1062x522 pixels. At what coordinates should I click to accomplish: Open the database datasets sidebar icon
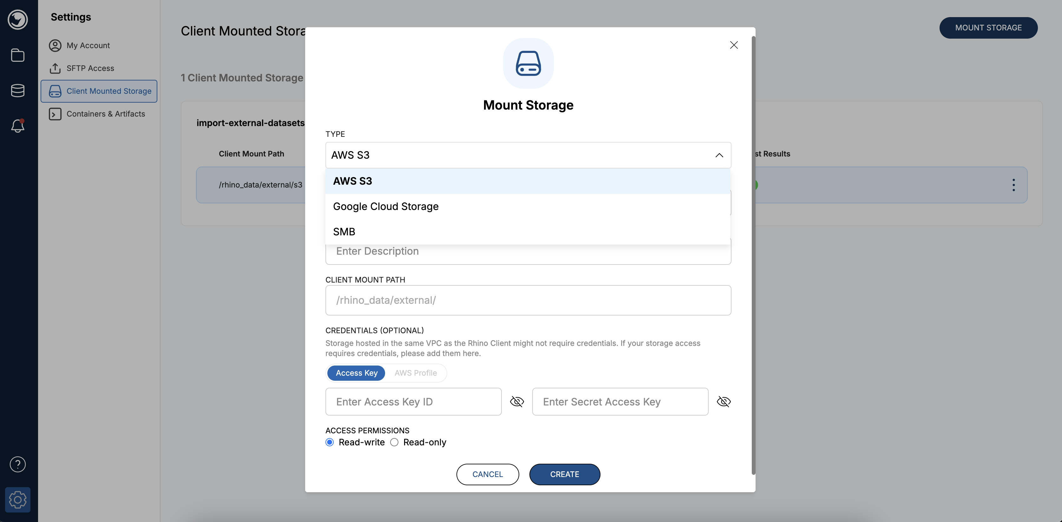pyautogui.click(x=18, y=91)
